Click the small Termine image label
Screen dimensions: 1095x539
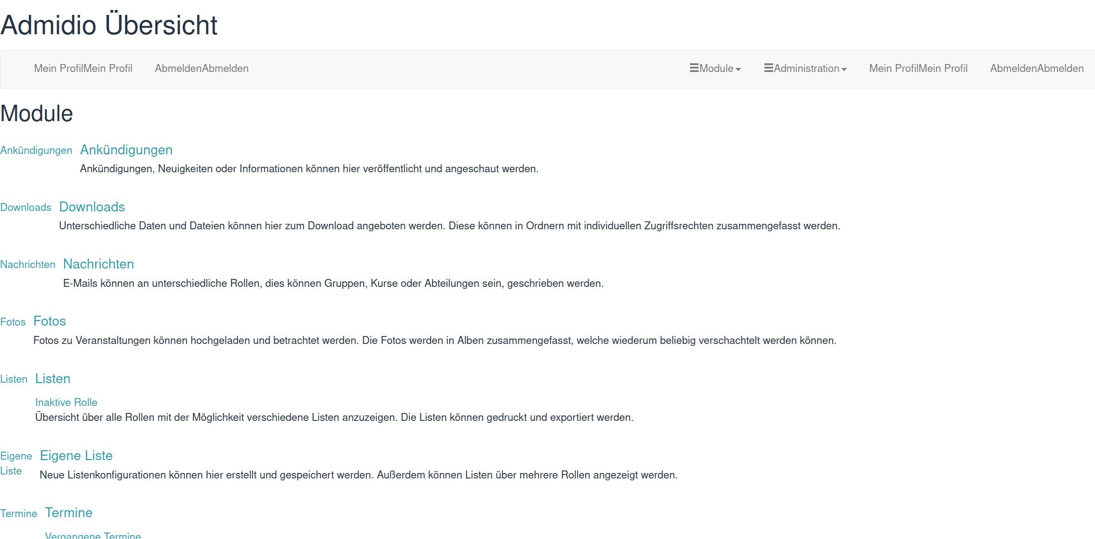(x=19, y=514)
